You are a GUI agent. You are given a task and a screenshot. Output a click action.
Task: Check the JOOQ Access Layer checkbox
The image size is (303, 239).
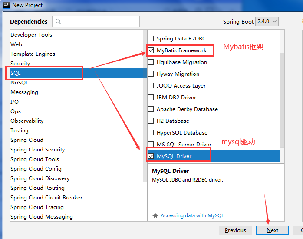click(x=151, y=85)
